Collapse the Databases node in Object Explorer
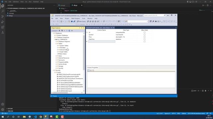This screenshot has width=213, height=119. click(53, 33)
